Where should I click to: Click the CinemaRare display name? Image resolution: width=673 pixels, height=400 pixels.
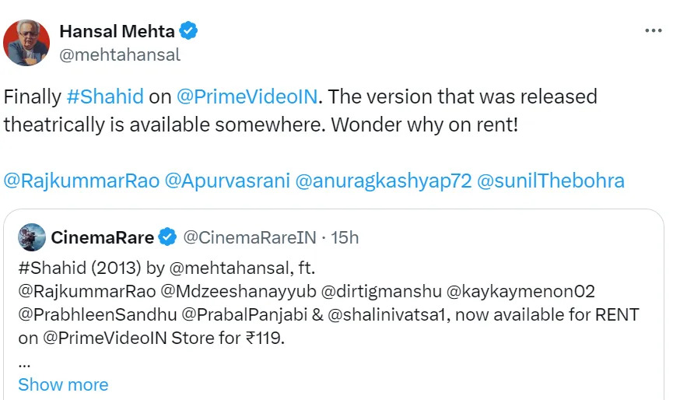pos(103,237)
